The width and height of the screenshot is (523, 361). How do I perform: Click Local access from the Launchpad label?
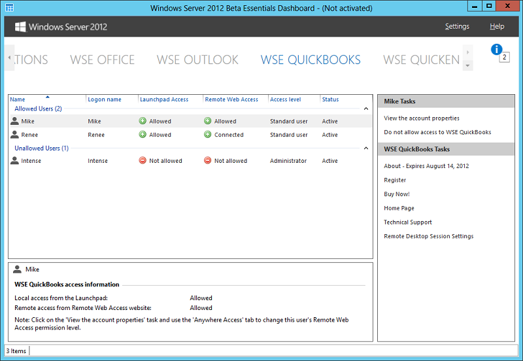61,298
